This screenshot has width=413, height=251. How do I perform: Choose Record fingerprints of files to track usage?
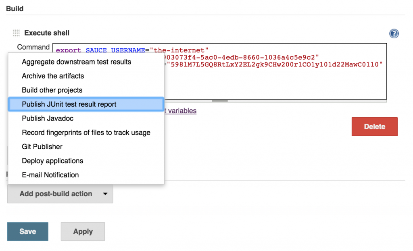[86, 133]
